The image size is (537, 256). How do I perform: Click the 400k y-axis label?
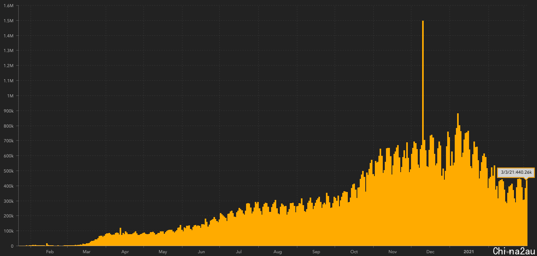(9, 186)
